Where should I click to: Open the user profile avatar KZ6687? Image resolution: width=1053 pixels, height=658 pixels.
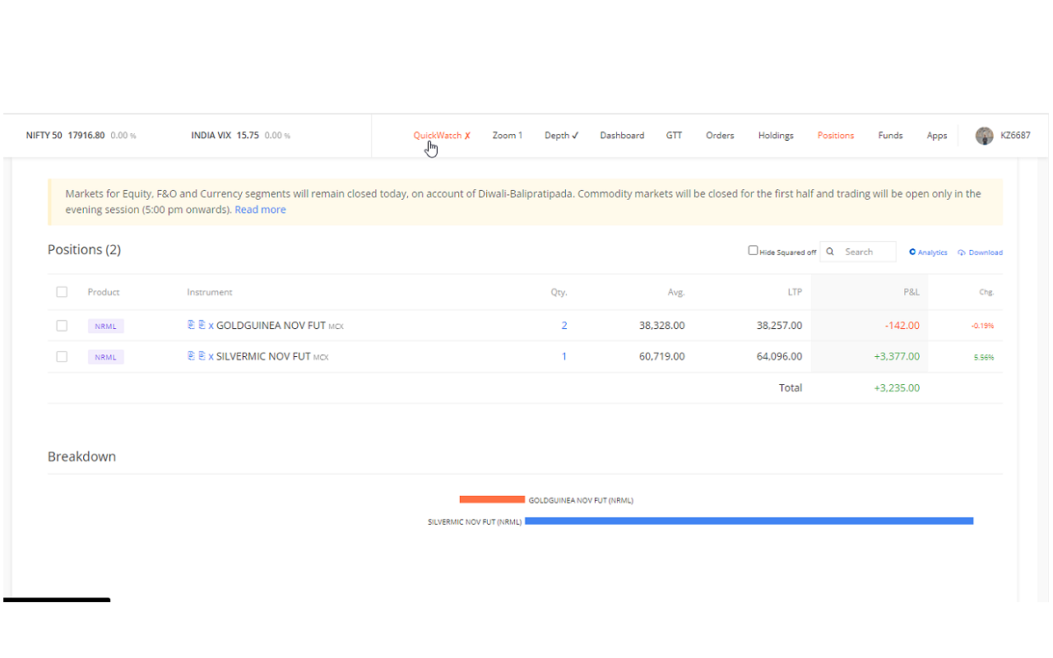pos(985,135)
